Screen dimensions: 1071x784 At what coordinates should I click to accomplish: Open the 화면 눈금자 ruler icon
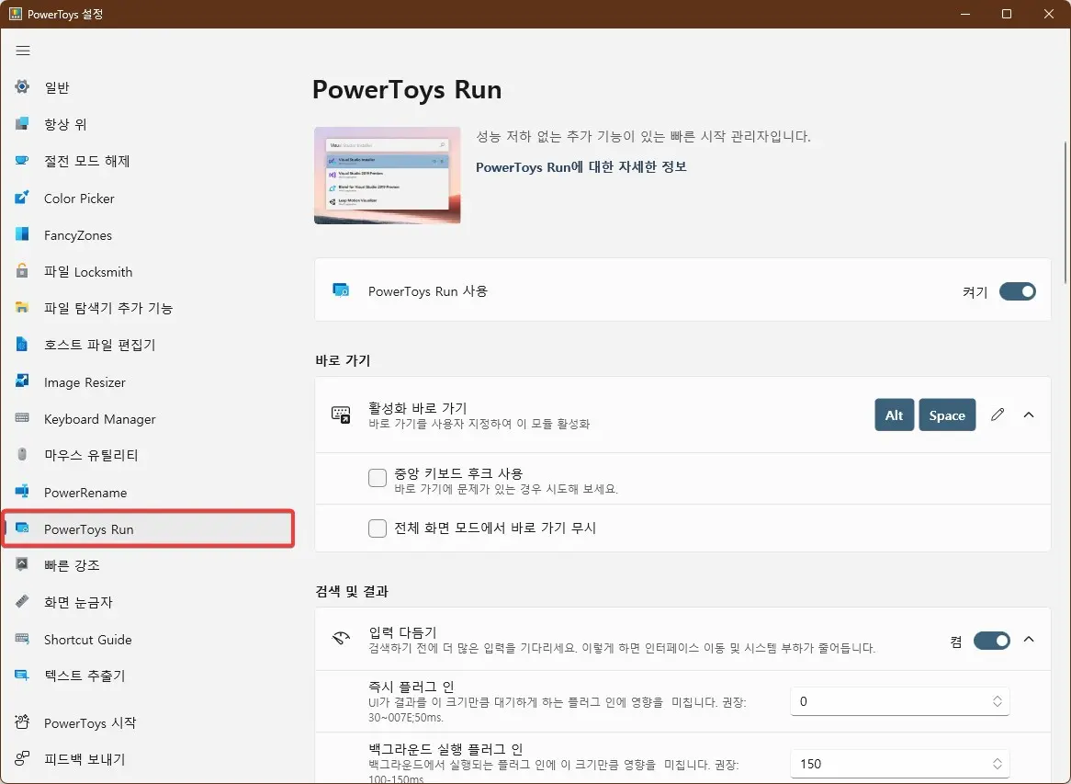click(x=22, y=601)
